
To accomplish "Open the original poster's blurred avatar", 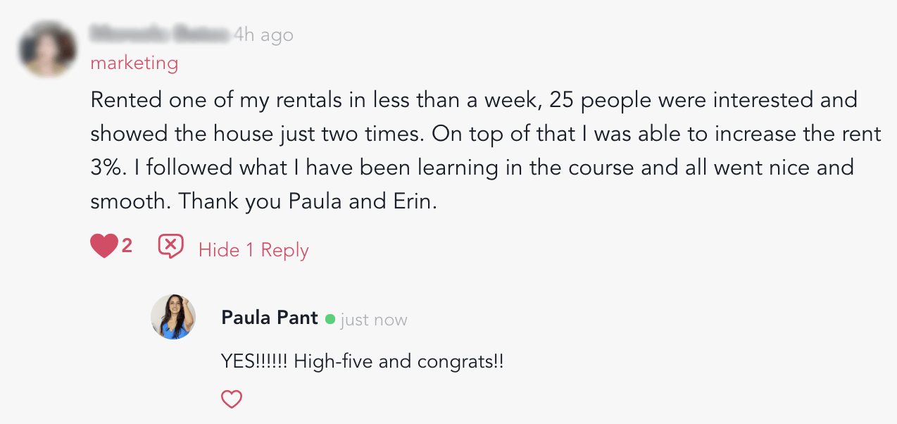I will click(x=48, y=49).
